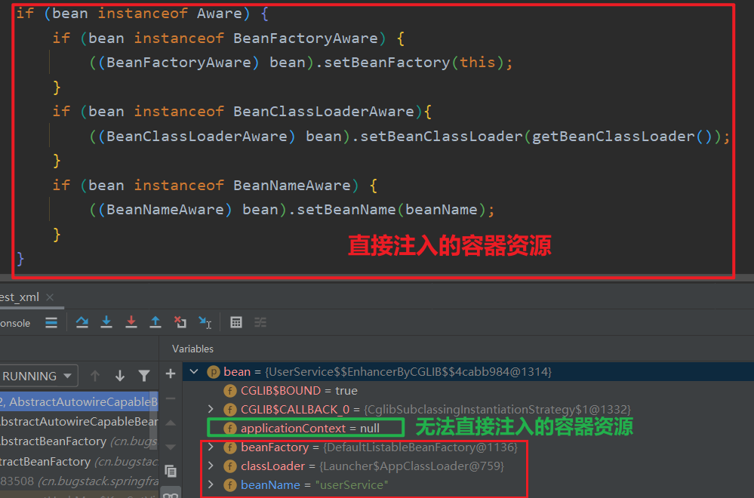
Task: Switch to the Console tab
Action: tap(15, 323)
